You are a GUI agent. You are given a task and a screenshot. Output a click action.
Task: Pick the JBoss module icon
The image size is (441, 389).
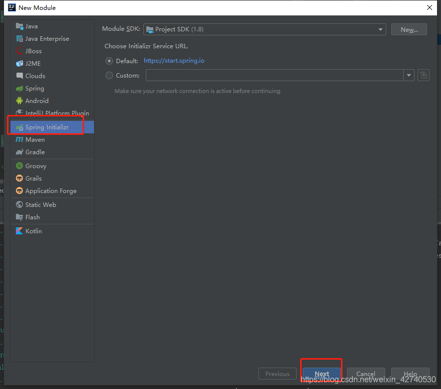(19, 51)
